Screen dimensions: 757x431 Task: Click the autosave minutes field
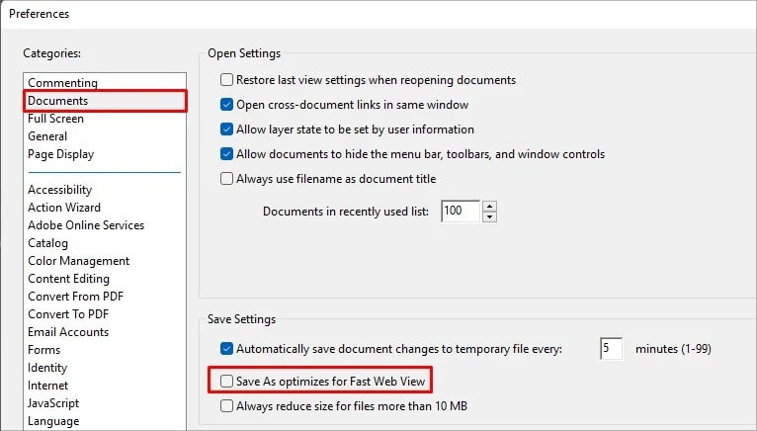pyautogui.click(x=611, y=348)
